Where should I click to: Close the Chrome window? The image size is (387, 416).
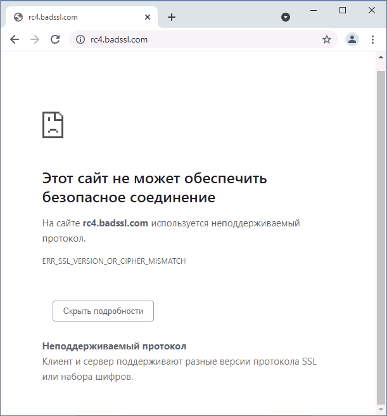(x=372, y=10)
